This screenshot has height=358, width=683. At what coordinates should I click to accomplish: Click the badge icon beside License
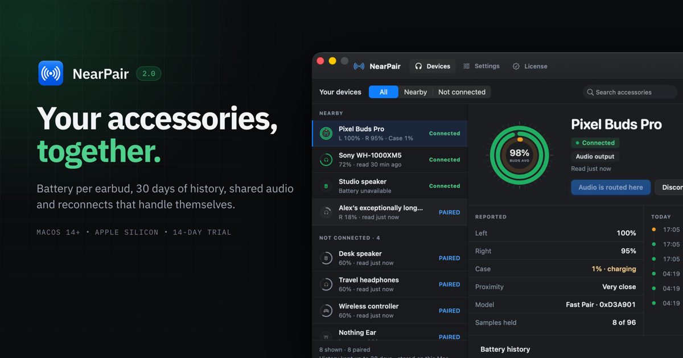516,66
